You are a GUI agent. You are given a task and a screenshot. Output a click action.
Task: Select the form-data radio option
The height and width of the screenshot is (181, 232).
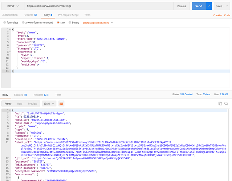(x=5, y=22)
